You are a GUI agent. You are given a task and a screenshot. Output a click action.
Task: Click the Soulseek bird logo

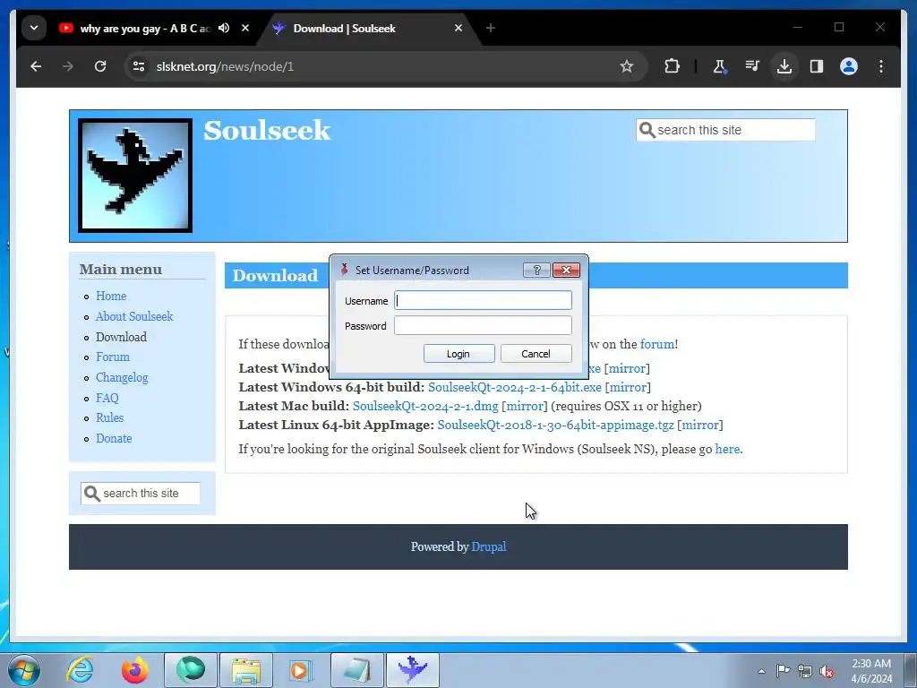click(x=135, y=176)
